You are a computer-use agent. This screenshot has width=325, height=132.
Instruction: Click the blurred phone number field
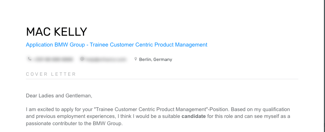(53, 60)
